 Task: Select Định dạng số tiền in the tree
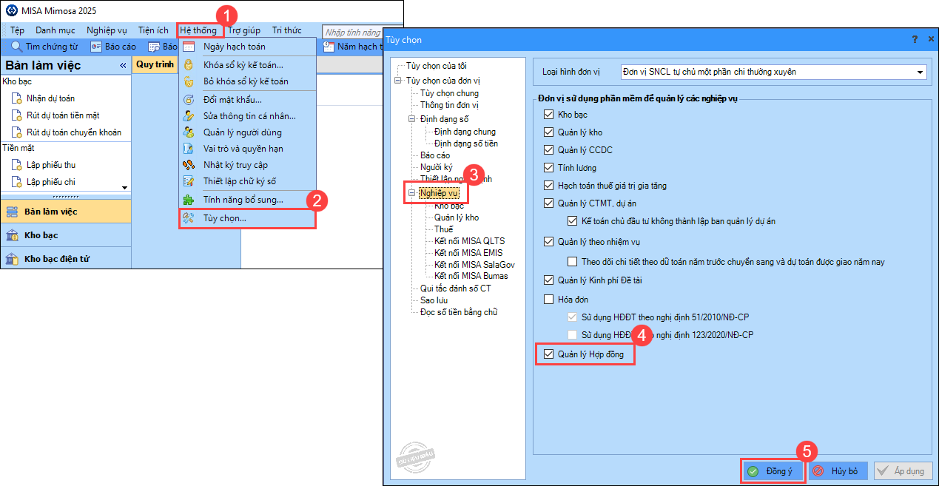[x=466, y=144]
